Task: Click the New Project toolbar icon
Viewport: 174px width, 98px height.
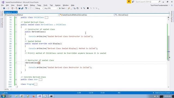Action: pyautogui.click(x=12, y=8)
